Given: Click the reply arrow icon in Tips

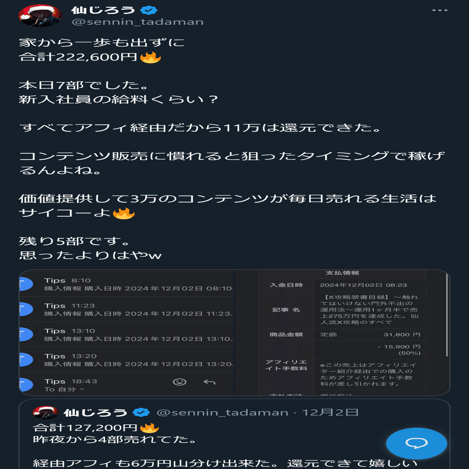Looking at the screenshot, I should pos(209,382).
